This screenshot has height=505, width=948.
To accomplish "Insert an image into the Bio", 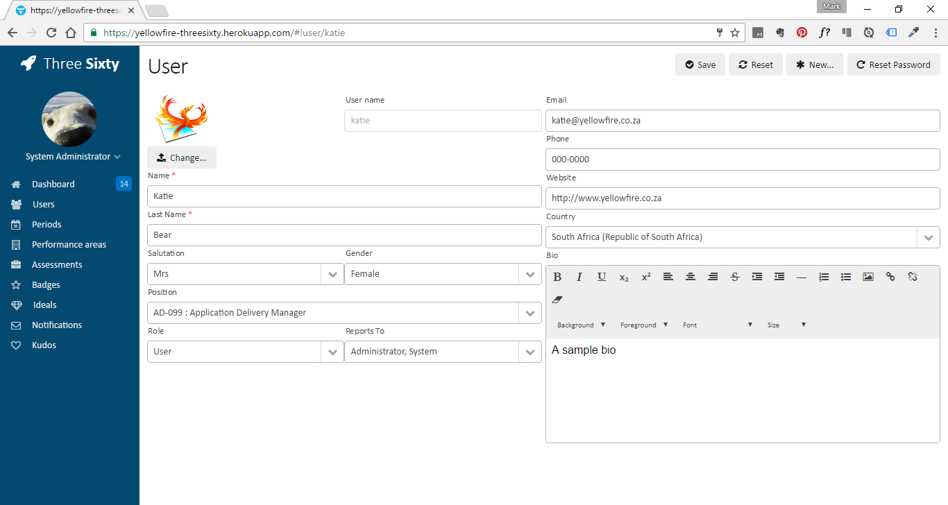I will 868,277.
